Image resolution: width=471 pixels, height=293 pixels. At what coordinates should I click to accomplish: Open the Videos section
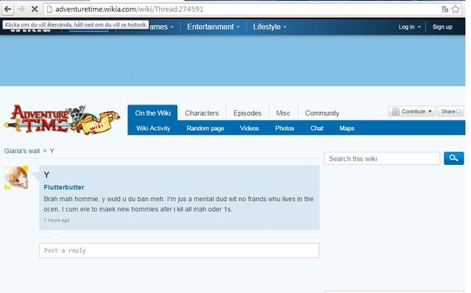pos(249,128)
